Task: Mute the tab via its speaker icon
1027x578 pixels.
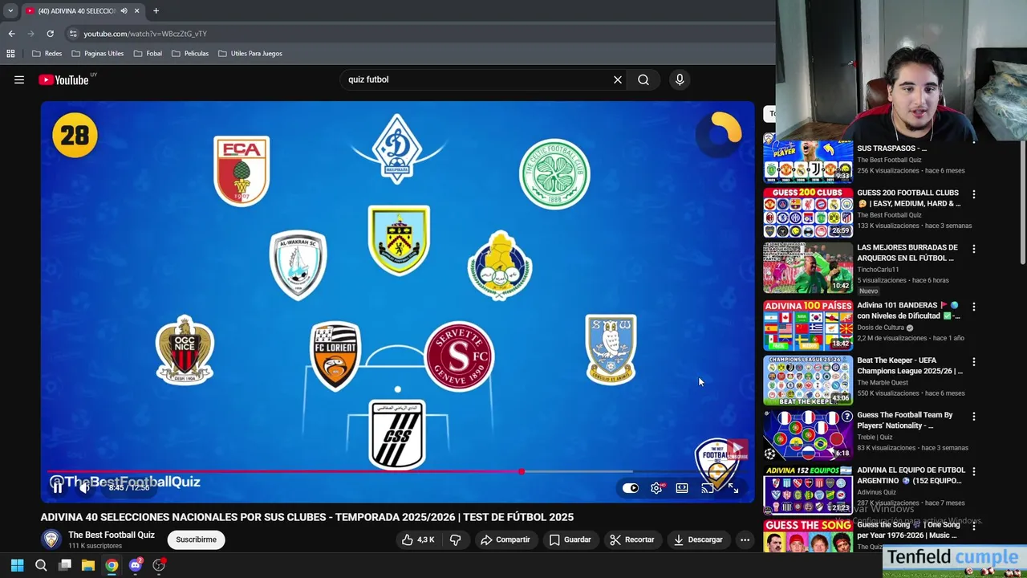Action: [124, 10]
